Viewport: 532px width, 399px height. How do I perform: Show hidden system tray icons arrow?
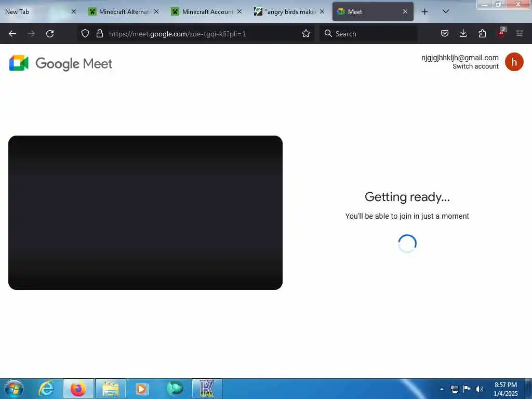pos(442,389)
